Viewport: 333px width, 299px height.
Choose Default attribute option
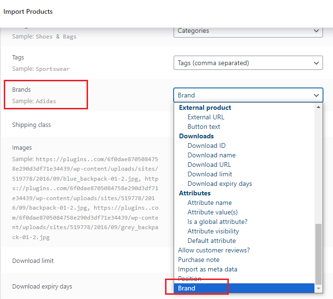pyautogui.click(x=211, y=241)
